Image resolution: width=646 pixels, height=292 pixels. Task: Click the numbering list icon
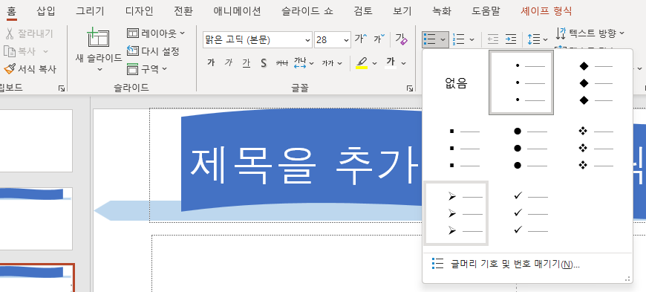click(459, 39)
